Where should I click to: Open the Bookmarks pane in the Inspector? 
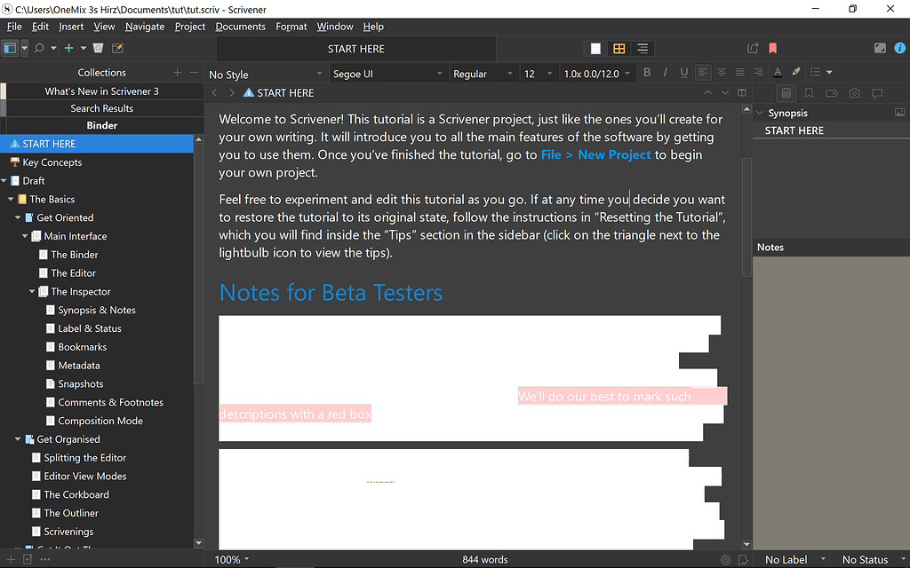(x=809, y=92)
